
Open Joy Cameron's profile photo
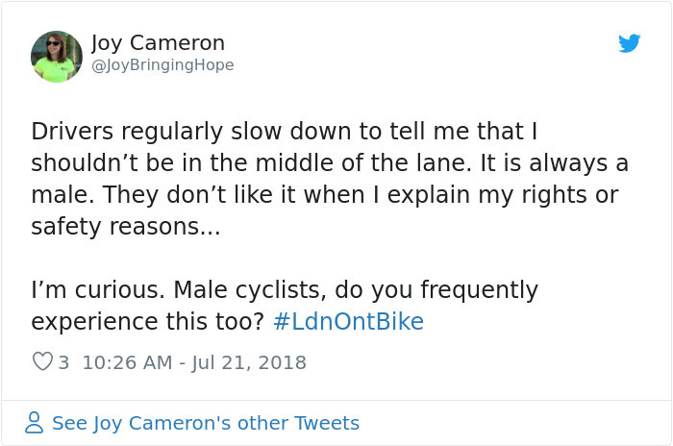57,57
